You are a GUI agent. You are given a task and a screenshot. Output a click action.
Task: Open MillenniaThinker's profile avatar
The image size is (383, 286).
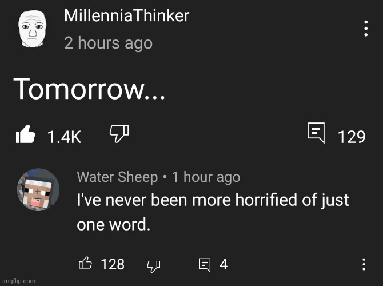point(33,29)
